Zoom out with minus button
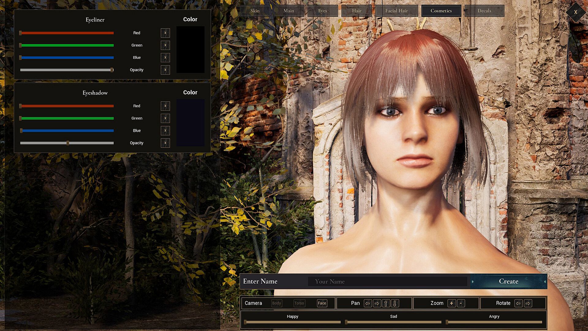The width and height of the screenshot is (588, 331). click(461, 303)
